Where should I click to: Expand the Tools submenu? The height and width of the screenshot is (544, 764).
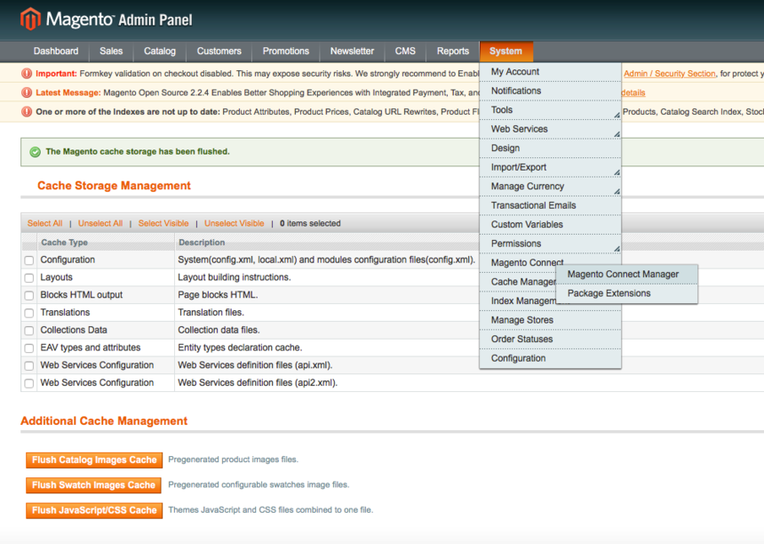[x=502, y=110]
